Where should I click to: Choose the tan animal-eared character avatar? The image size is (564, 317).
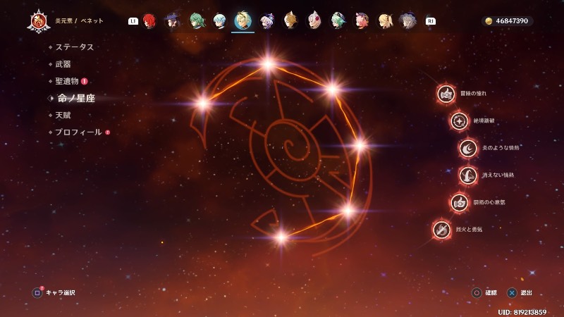[x=290, y=21]
